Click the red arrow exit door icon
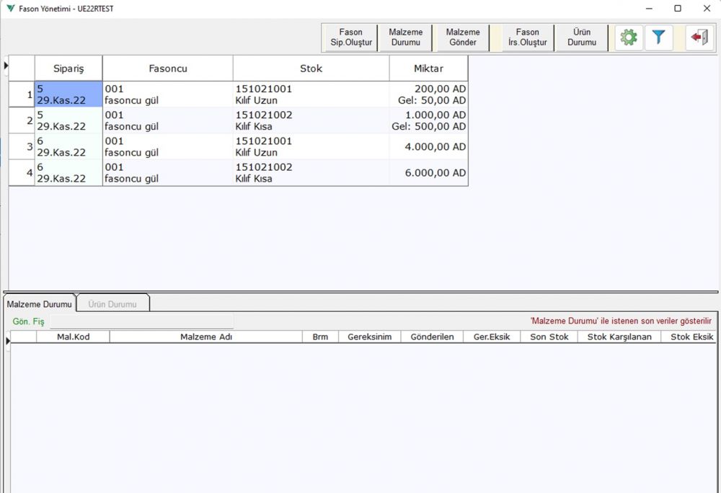Screen dimensions: 721x493 point(698,37)
